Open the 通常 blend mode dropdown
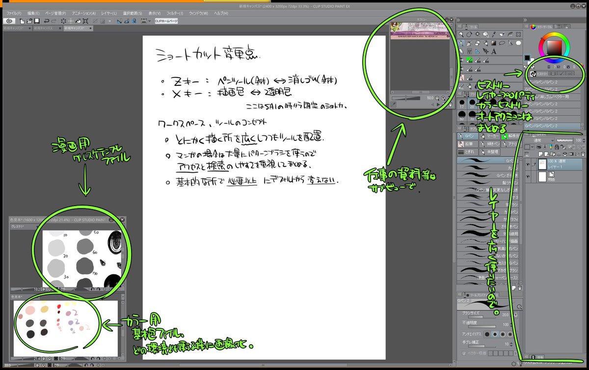 (539, 140)
